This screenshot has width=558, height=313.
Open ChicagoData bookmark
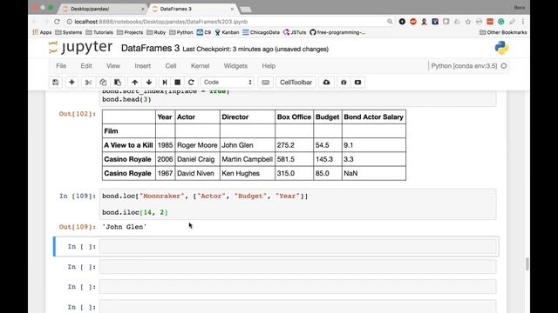(x=262, y=32)
